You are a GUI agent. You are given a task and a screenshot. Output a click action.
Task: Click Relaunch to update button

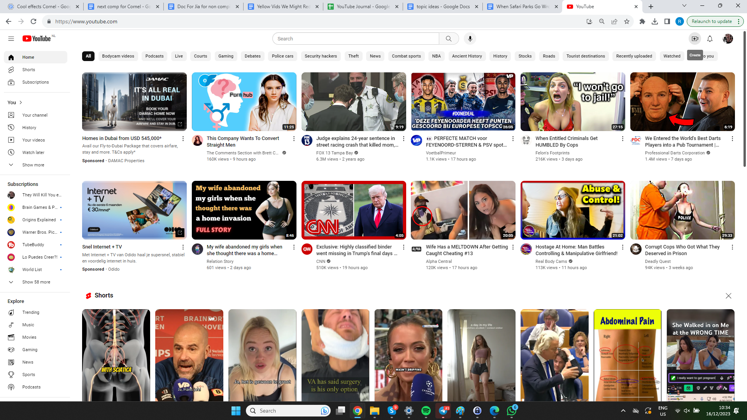712,21
